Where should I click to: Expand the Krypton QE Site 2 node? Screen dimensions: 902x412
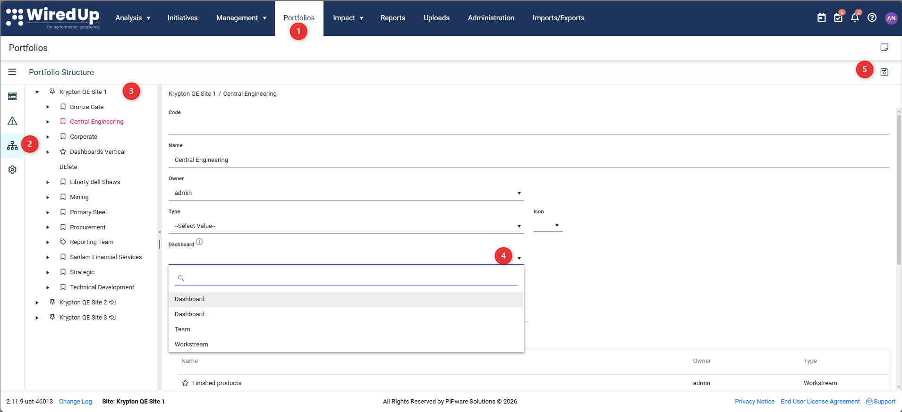coord(37,303)
